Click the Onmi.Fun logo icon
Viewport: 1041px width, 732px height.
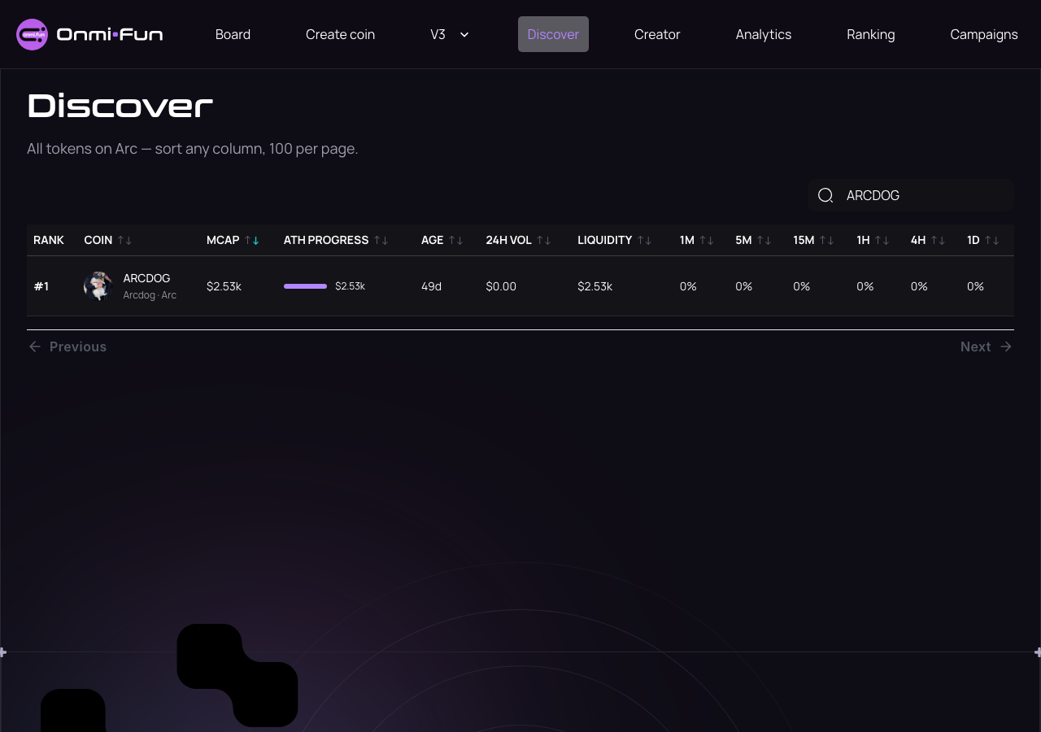[33, 34]
